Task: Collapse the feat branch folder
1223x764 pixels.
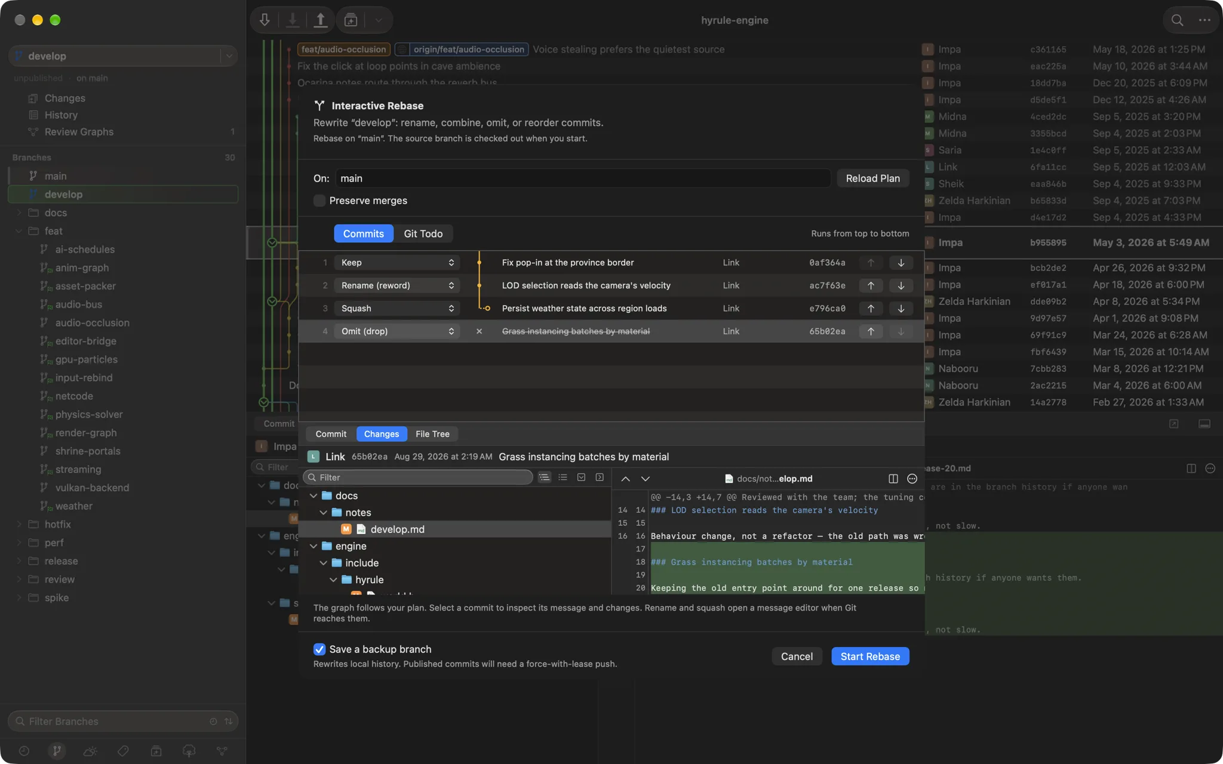Action: 19,231
